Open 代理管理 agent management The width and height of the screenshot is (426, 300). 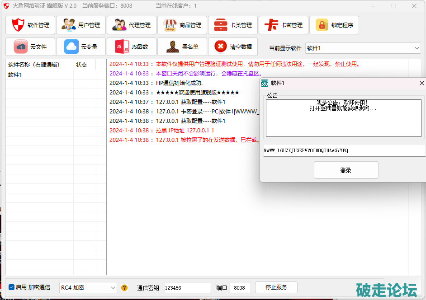coord(132,25)
